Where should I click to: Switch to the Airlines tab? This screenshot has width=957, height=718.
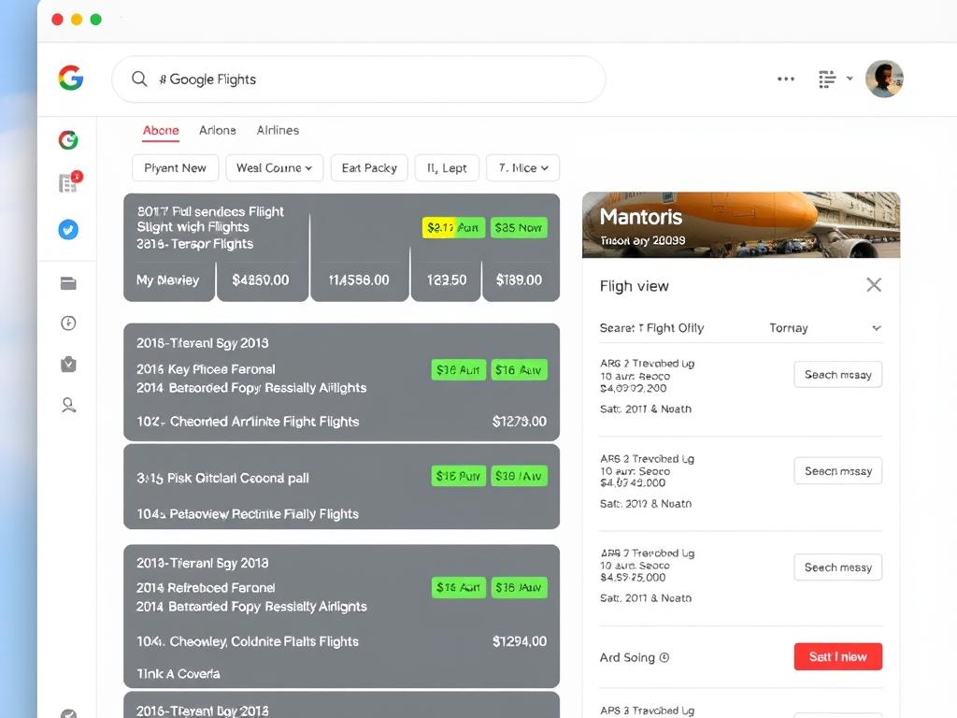[x=278, y=130]
